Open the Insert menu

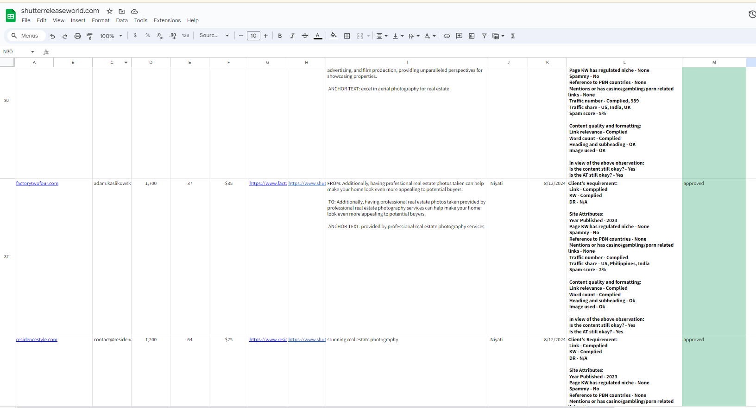tap(78, 20)
